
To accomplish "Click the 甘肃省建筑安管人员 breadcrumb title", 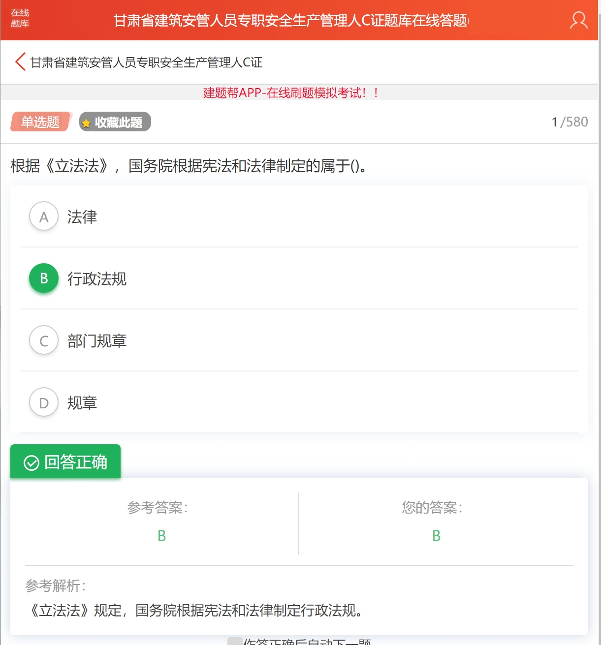I will tap(146, 62).
